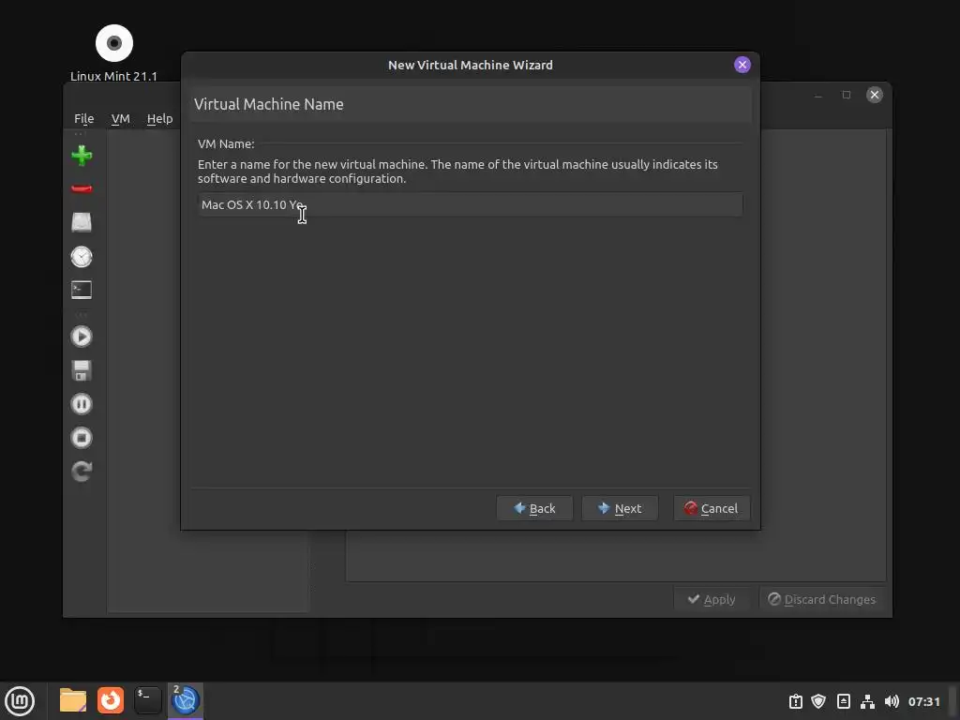The width and height of the screenshot is (960, 720).
Task: Click the red minus remove VM icon
Action: (x=82, y=188)
